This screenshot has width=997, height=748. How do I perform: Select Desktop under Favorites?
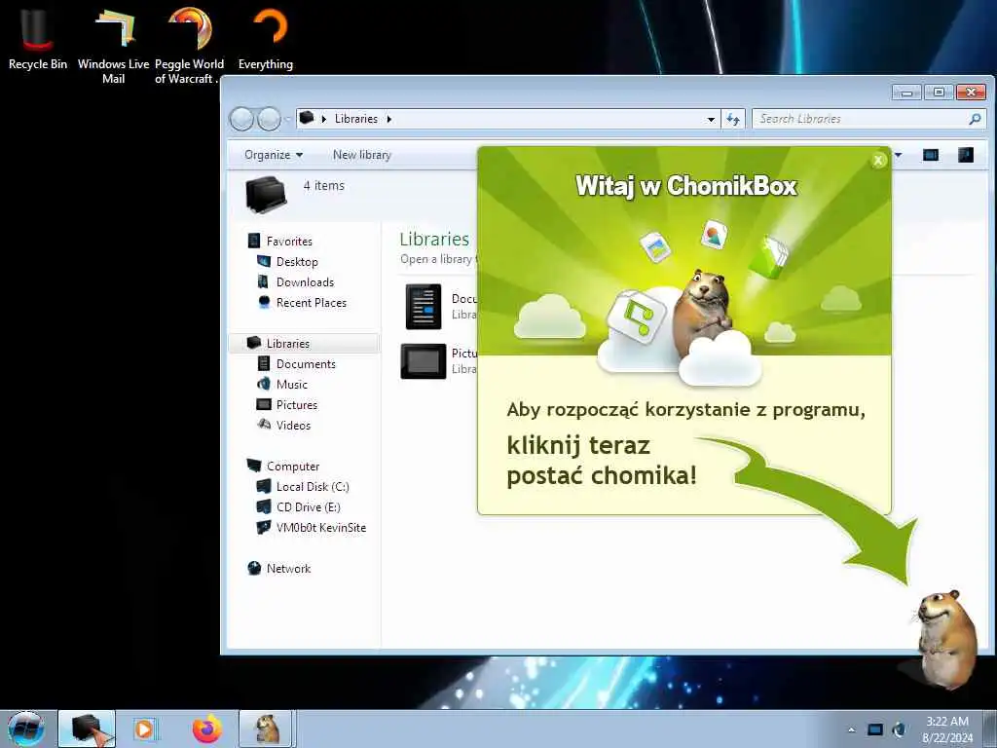tap(297, 261)
